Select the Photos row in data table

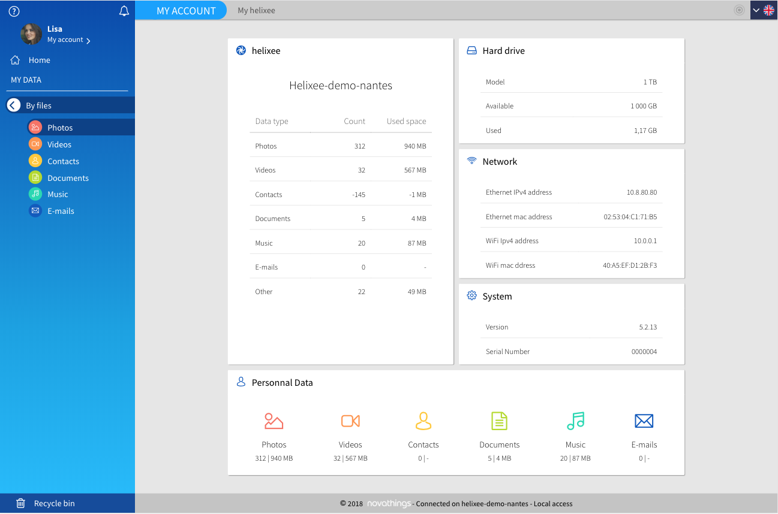[341, 146]
